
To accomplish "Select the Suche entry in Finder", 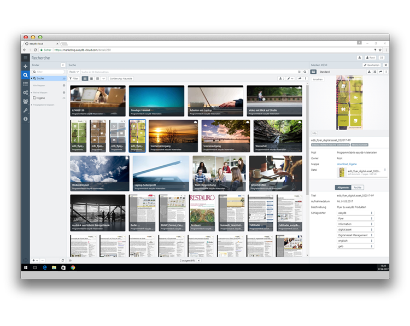I will (48, 78).
